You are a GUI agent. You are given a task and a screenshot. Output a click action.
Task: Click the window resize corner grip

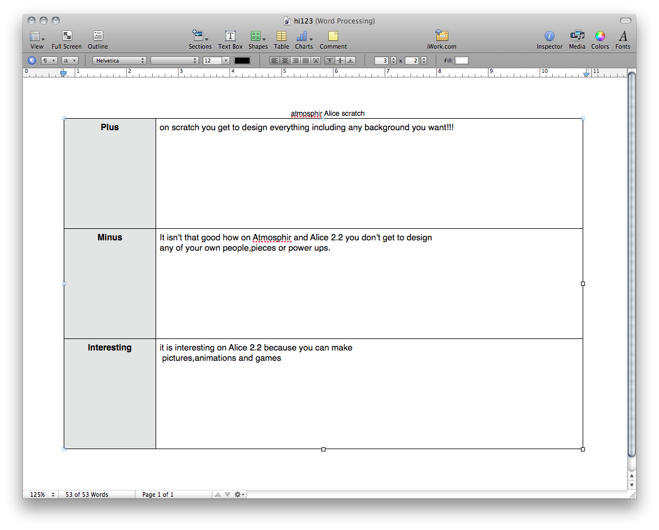632,494
